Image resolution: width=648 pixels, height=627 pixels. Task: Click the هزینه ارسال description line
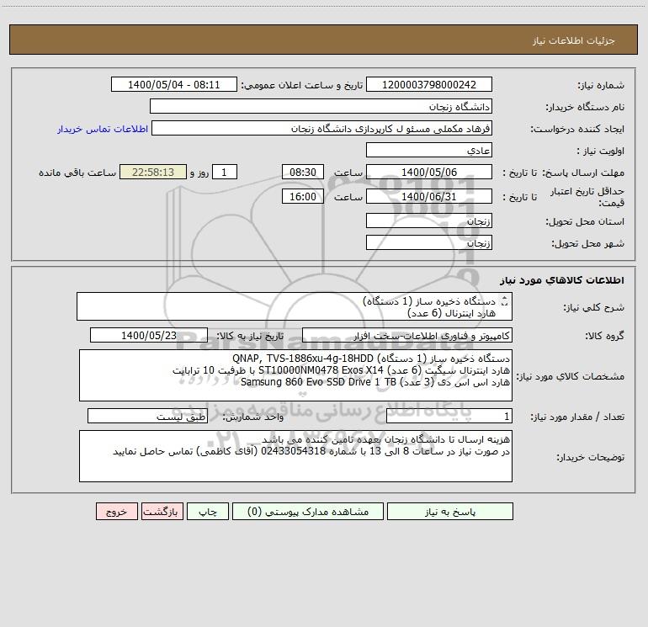pos(385,439)
